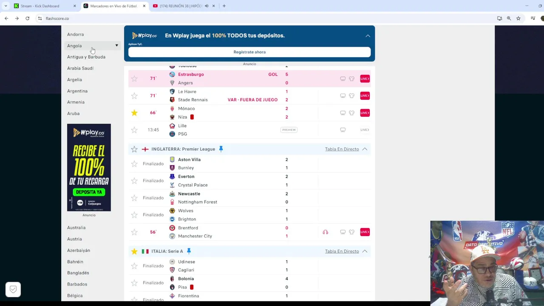
Task: Click Wplay recarga sidebar advertisement
Action: coord(89,167)
